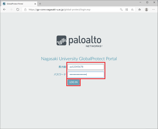Open the favorites list icon

pos(140,9)
